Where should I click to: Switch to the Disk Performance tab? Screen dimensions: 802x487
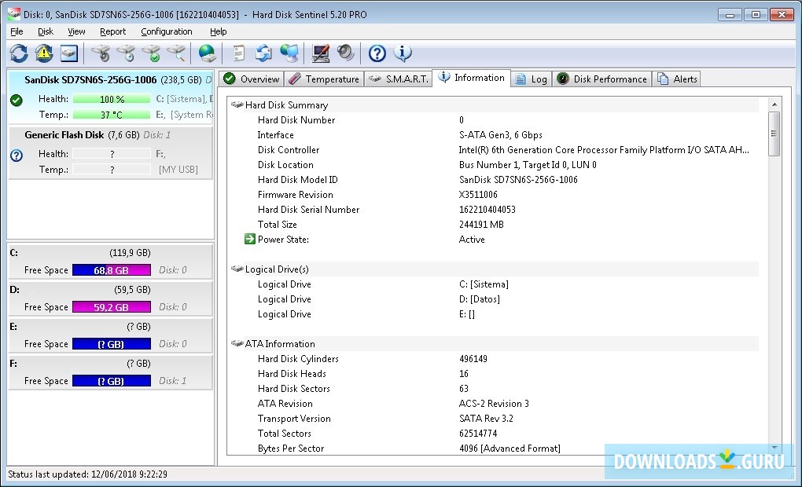[x=601, y=79]
